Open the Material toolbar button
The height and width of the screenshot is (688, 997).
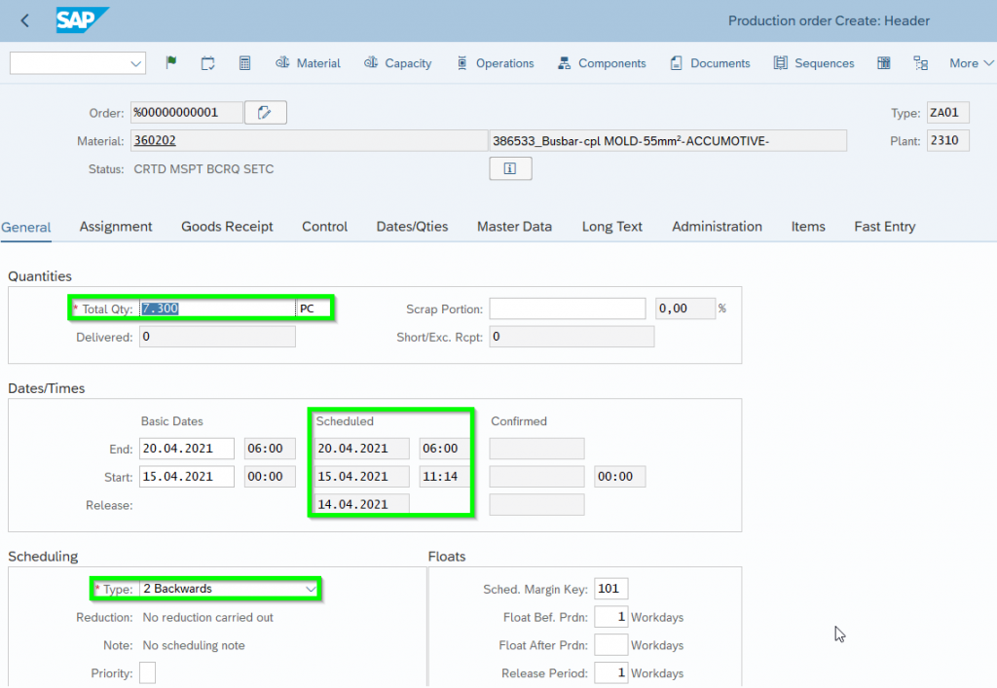tap(308, 63)
